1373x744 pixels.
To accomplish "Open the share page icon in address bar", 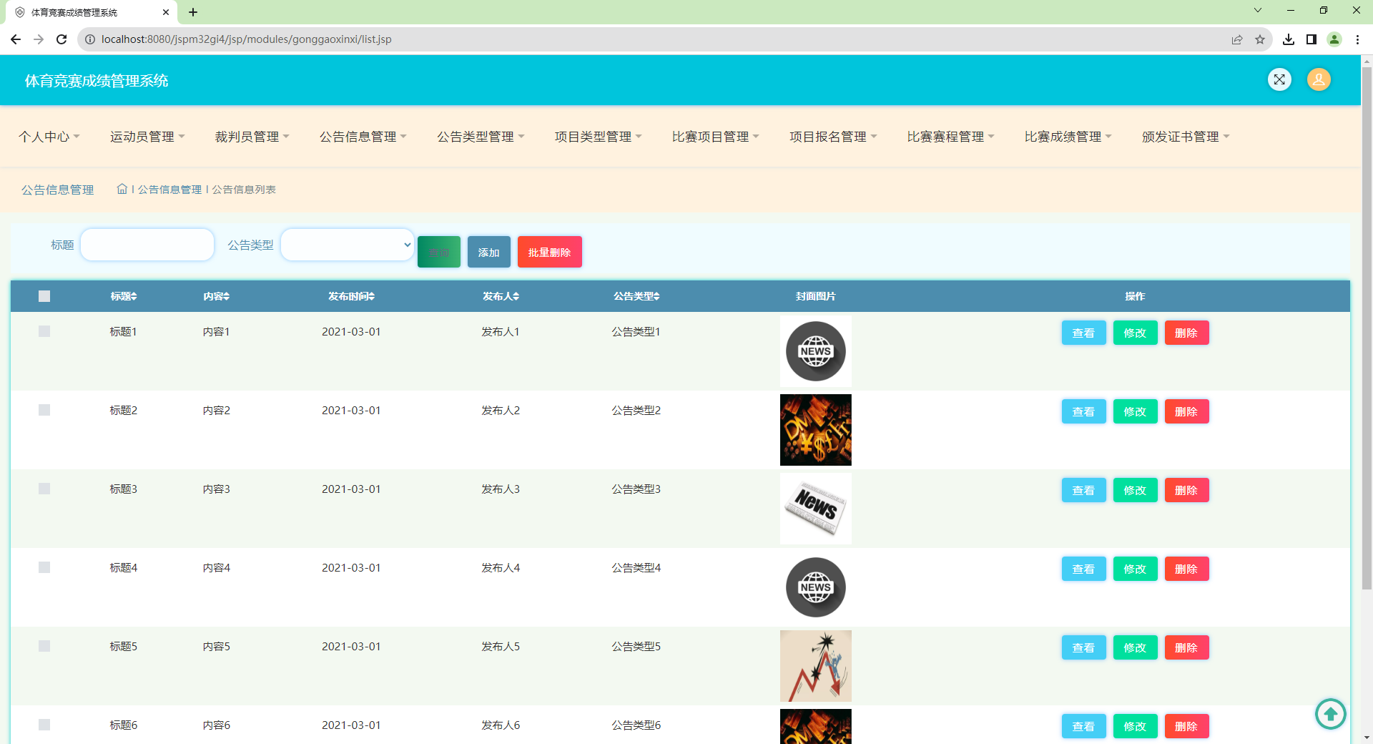I will 1237,39.
